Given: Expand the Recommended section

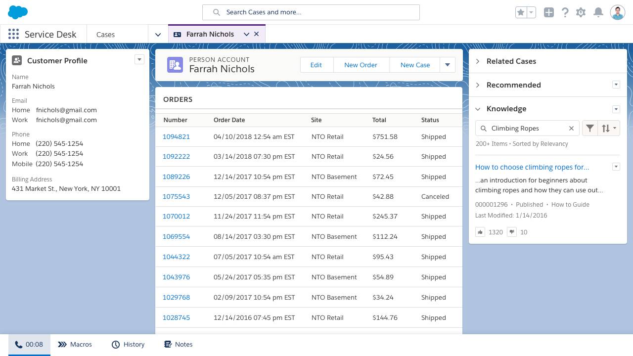Looking at the screenshot, I should 478,85.
